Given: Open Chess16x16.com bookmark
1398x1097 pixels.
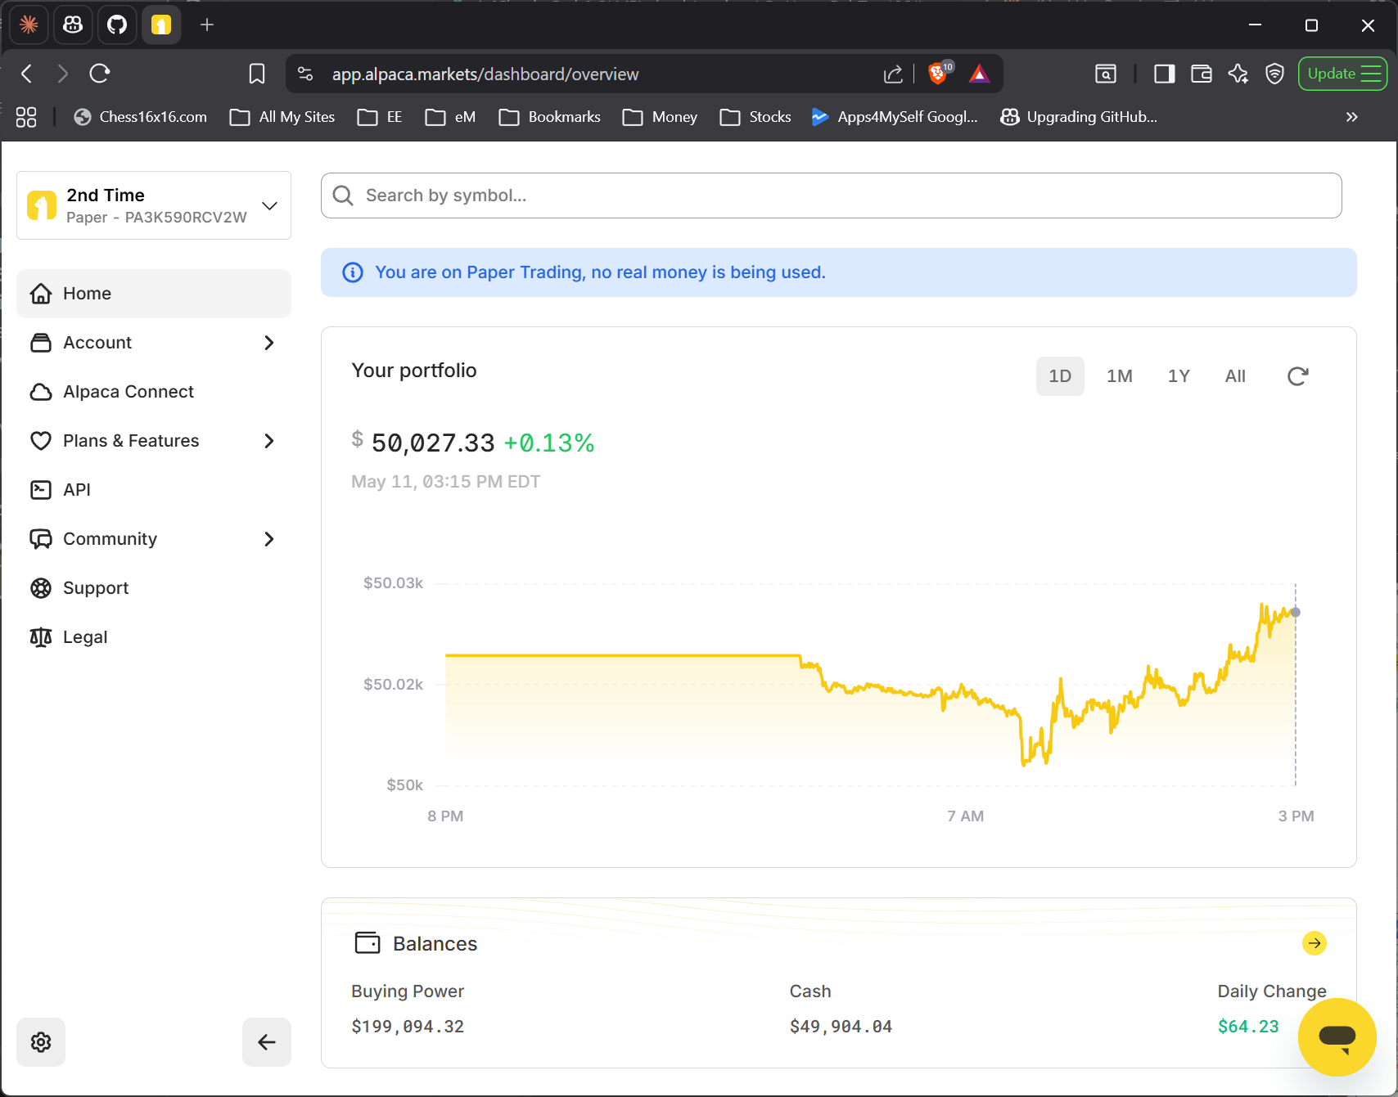Looking at the screenshot, I should click(x=140, y=117).
